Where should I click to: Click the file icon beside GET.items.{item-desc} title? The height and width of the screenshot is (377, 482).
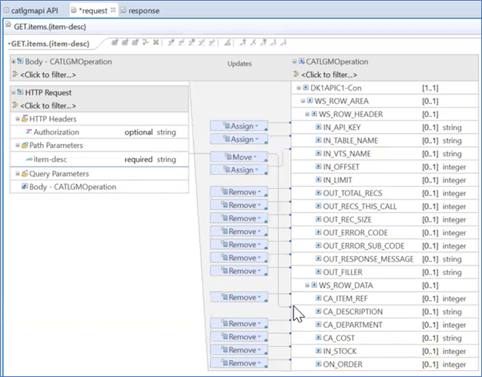8,25
